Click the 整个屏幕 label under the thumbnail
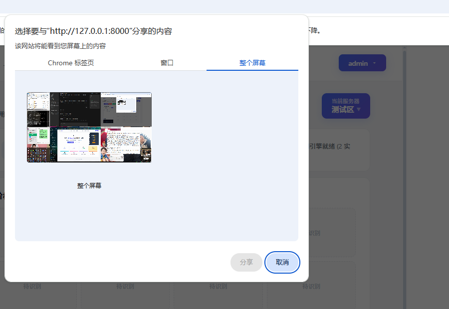449x309 pixels. [89, 186]
